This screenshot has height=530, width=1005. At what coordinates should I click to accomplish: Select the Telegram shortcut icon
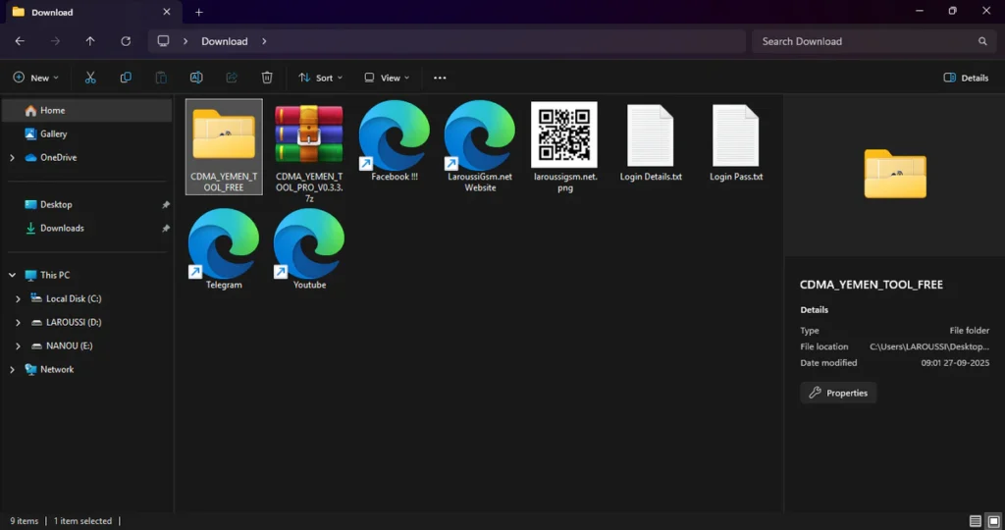click(x=224, y=249)
